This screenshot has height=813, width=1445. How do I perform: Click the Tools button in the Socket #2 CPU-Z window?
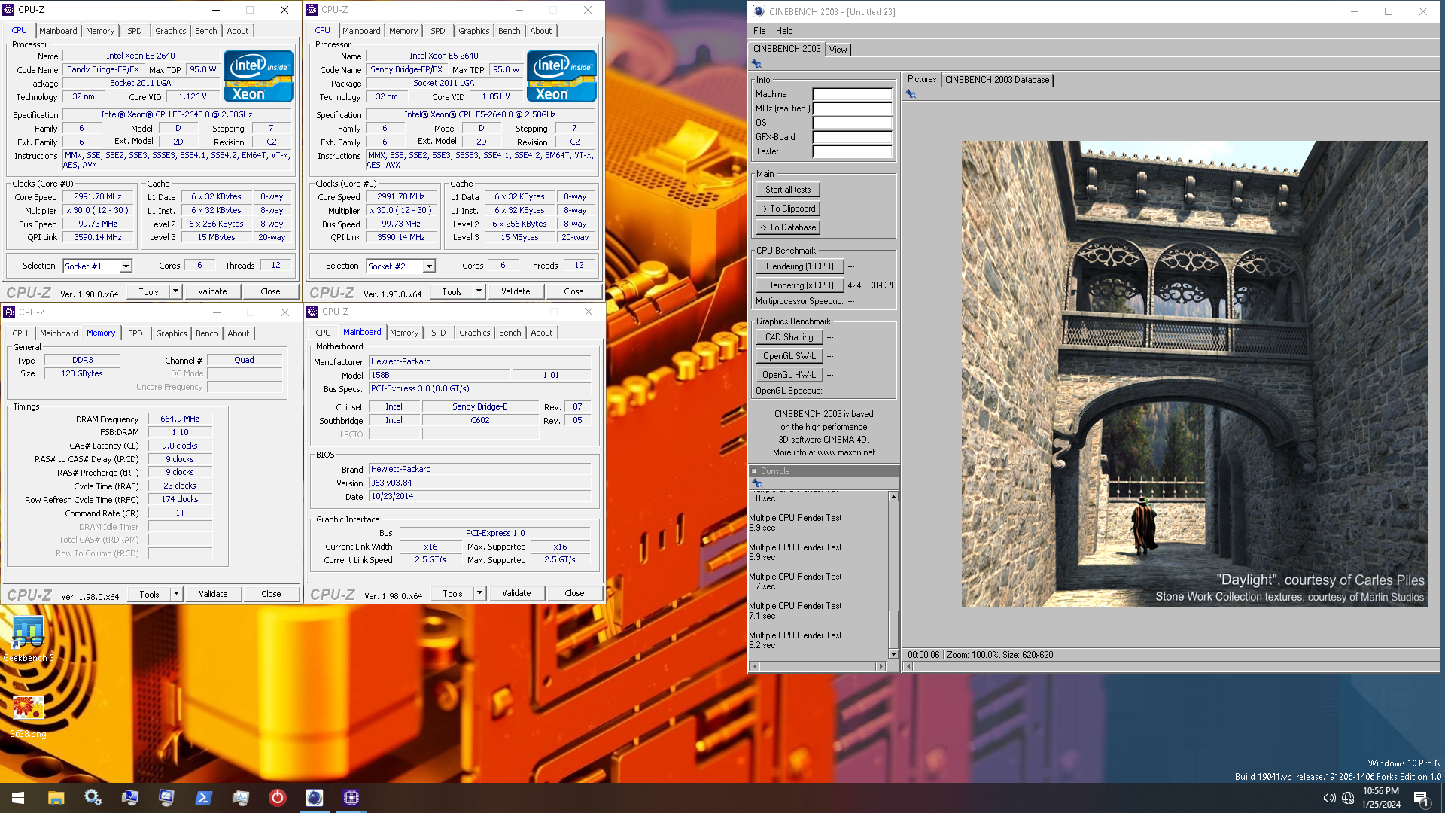[452, 291]
